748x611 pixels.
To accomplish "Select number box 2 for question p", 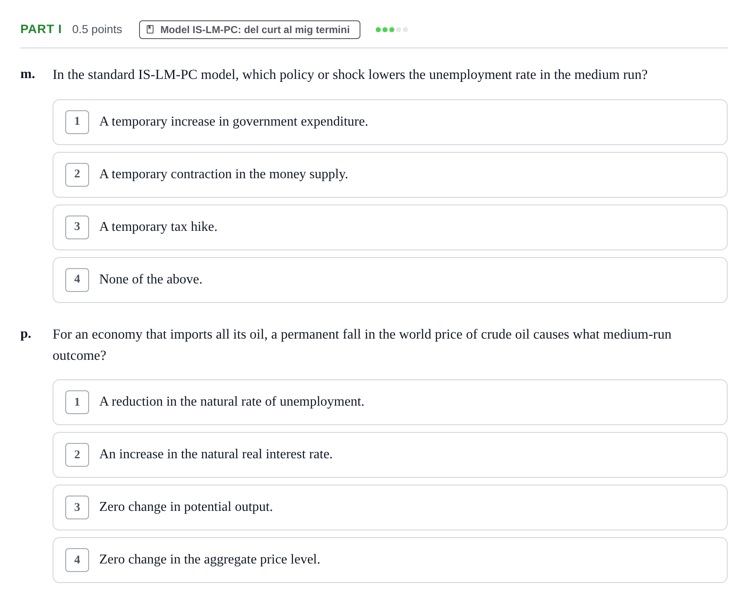I will pyautogui.click(x=77, y=455).
